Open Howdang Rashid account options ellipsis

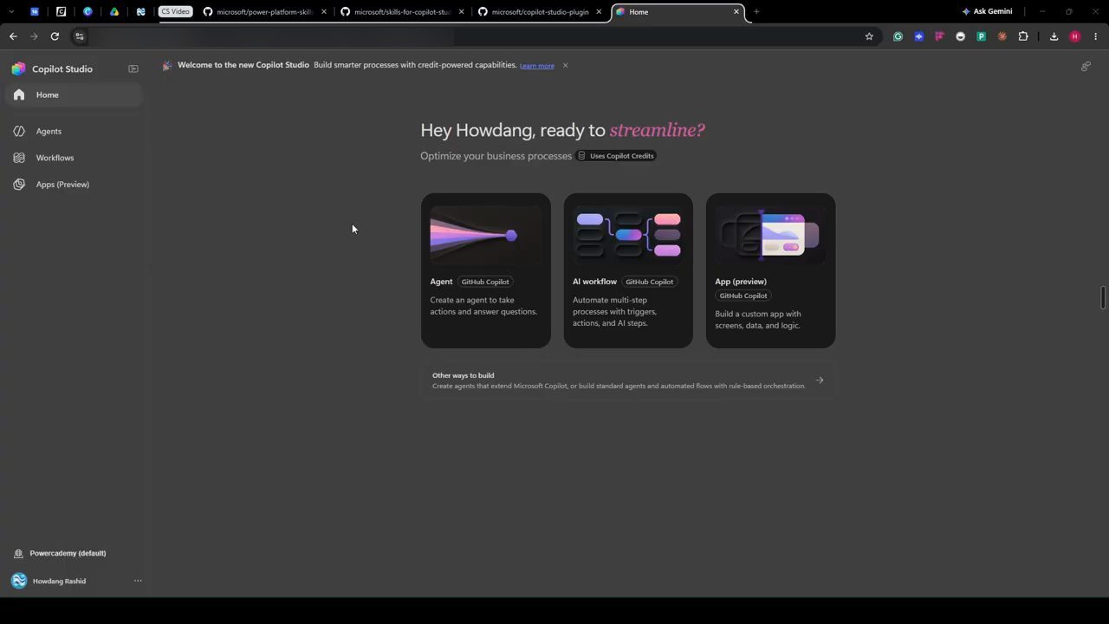click(x=138, y=581)
